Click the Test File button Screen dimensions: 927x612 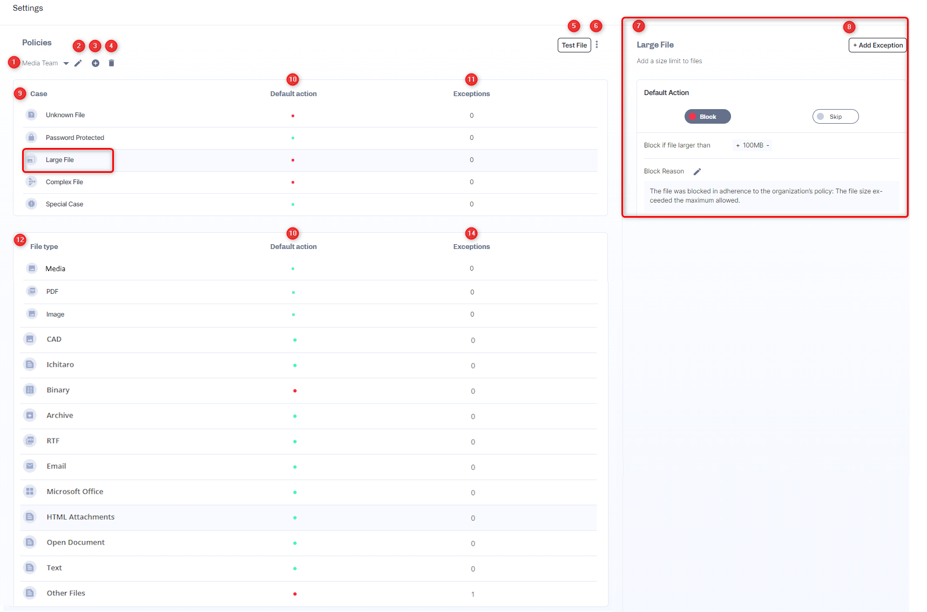574,45
